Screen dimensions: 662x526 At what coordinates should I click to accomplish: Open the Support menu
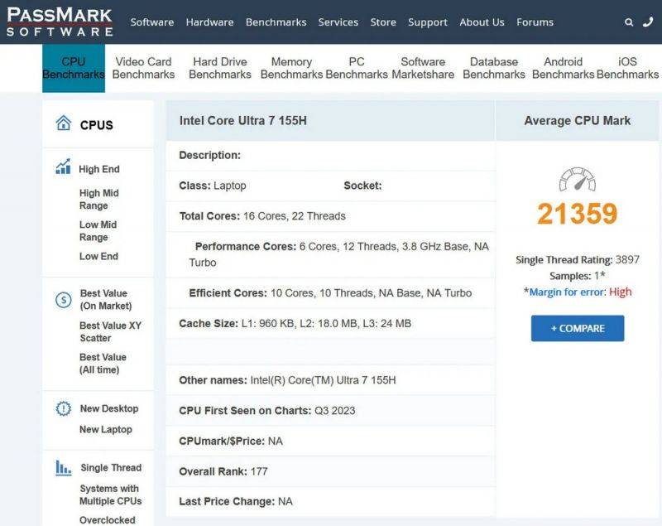click(x=428, y=22)
